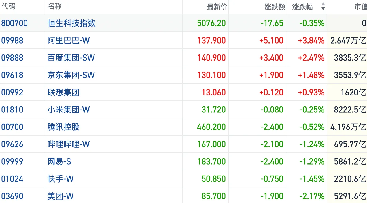Screen dimensions: 367x203
Task: Click index price 5076.20
Action: [x=211, y=23]
